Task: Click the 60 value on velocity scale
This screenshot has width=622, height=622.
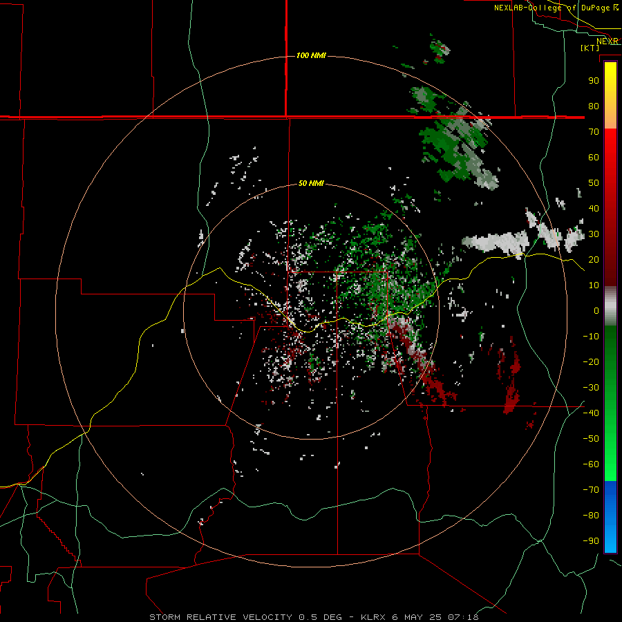Action: [x=594, y=157]
